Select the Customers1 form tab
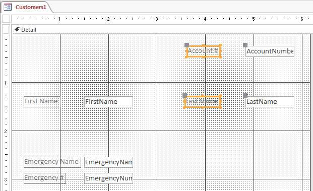The height and width of the screenshot is (191, 313). click(27, 7)
